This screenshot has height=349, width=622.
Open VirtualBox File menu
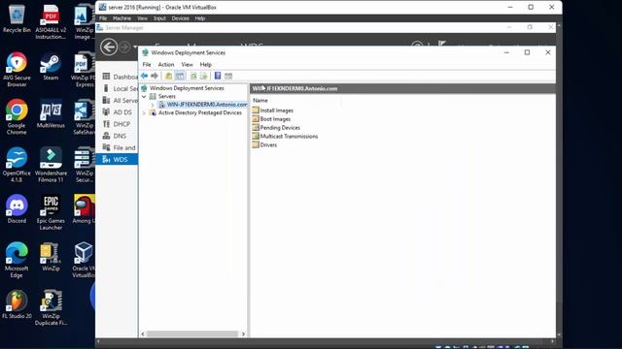(x=103, y=18)
